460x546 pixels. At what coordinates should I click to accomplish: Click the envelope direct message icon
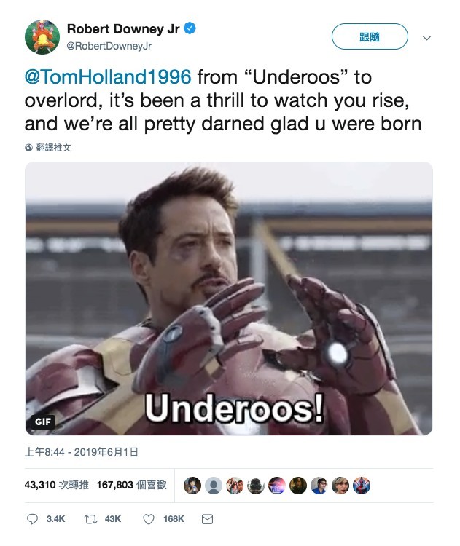[x=207, y=519]
